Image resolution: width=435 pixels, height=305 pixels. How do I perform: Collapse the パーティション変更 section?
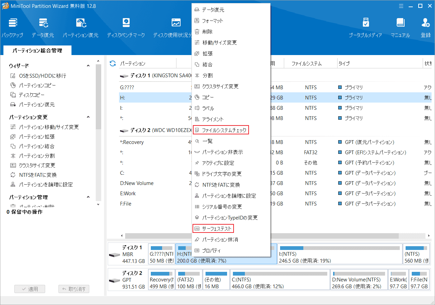coord(88,117)
